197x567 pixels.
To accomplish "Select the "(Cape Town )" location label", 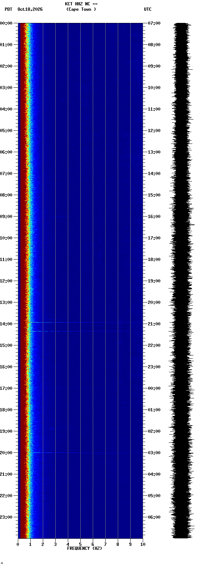I will (81, 9).
